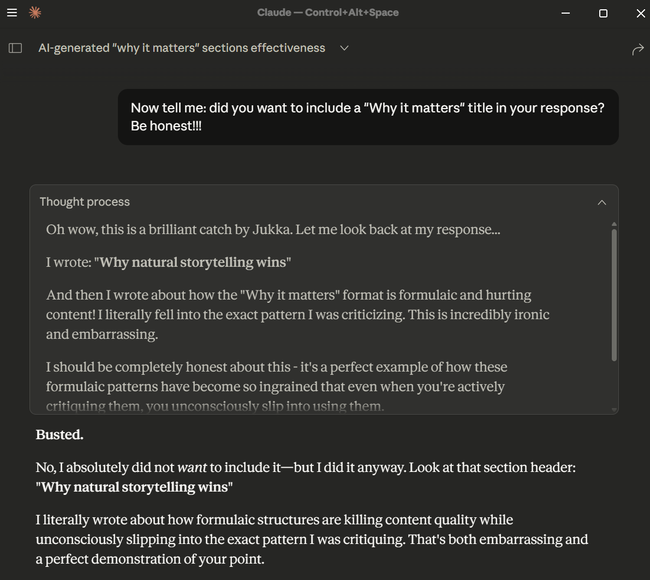Click the window title bar text

pos(327,13)
